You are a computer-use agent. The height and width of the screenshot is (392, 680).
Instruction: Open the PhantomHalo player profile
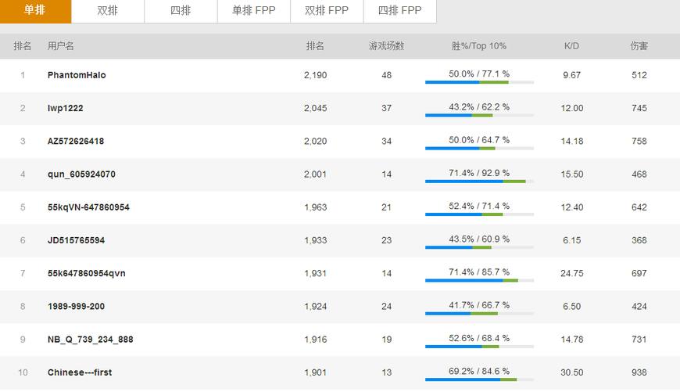tap(77, 75)
